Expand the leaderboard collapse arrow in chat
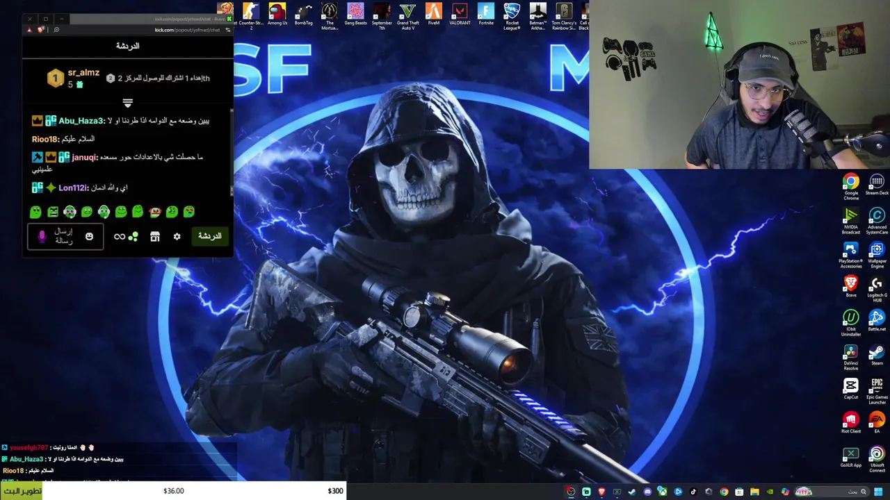 [x=127, y=103]
